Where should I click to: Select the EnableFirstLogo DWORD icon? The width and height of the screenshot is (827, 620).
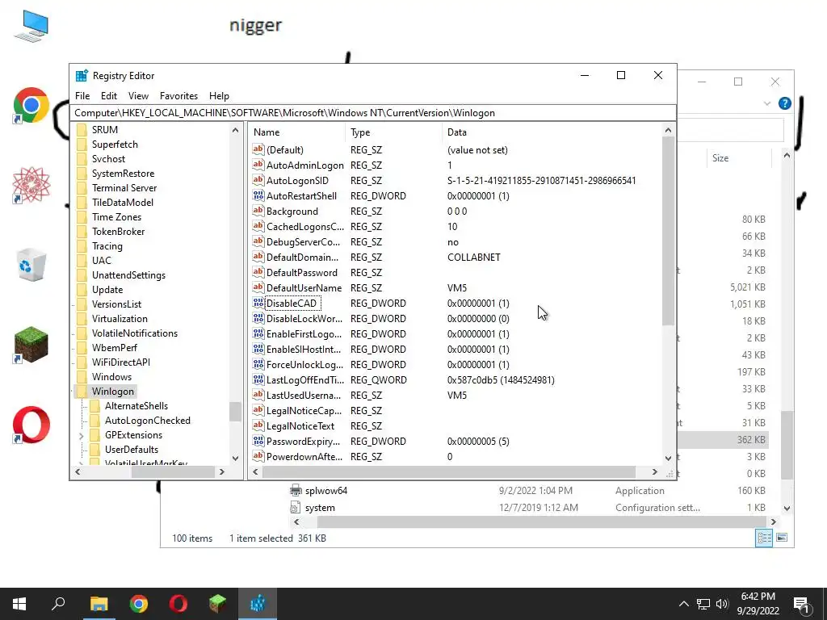click(x=258, y=333)
